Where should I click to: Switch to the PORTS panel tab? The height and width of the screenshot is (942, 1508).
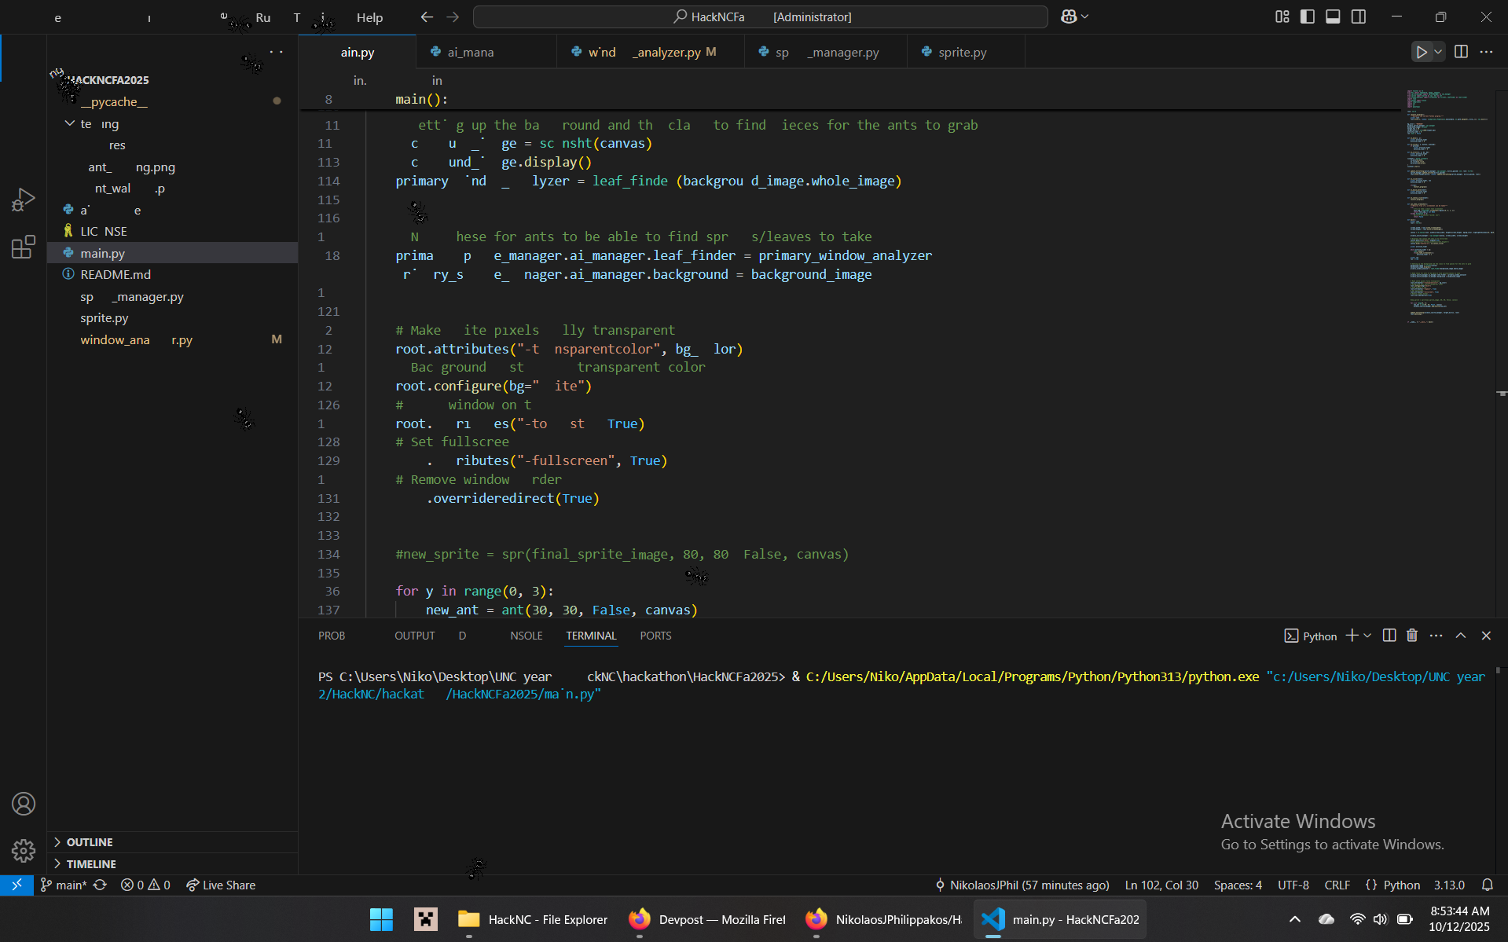[655, 636]
